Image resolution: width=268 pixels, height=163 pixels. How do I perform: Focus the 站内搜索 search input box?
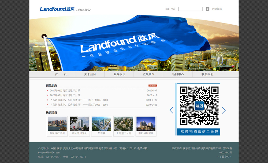tap(191, 9)
